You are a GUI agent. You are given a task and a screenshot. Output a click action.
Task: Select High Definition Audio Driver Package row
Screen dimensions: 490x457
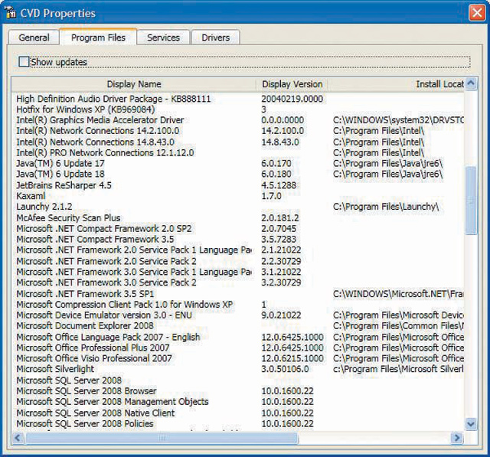pyautogui.click(x=113, y=99)
